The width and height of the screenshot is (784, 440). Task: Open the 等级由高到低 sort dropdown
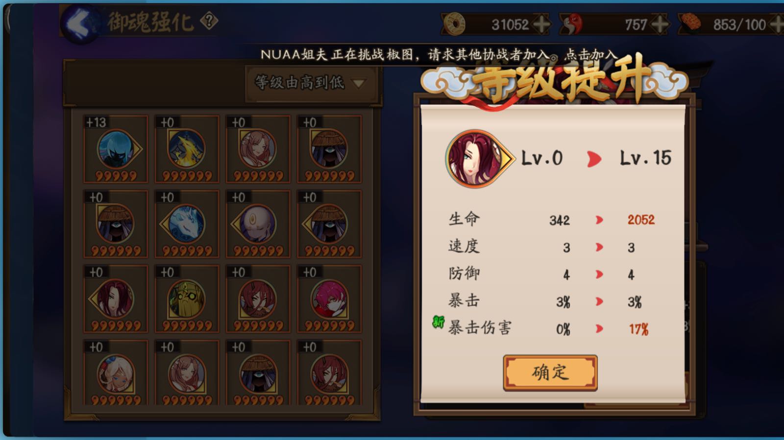pos(311,83)
